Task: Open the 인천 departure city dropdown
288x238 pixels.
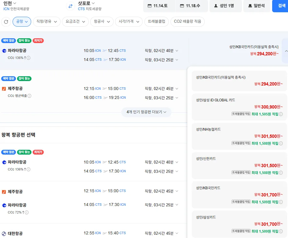Action: pyautogui.click(x=10, y=3)
